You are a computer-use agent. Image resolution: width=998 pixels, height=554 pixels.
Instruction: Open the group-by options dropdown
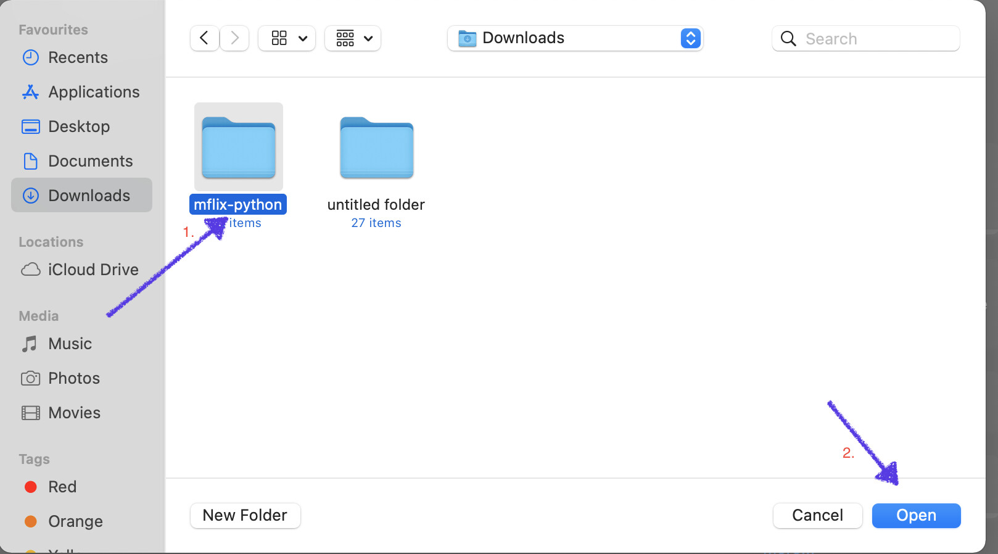click(x=353, y=38)
